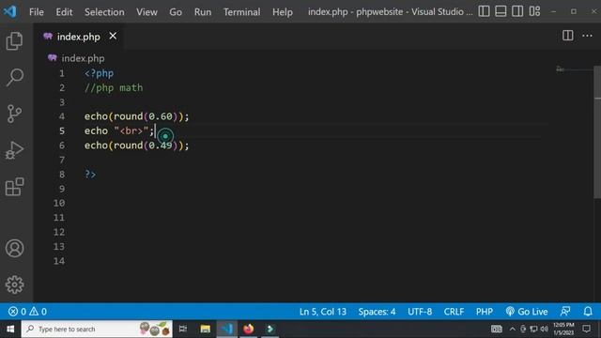Click the editor minimap
601x338 pixels.
click(x=573, y=69)
